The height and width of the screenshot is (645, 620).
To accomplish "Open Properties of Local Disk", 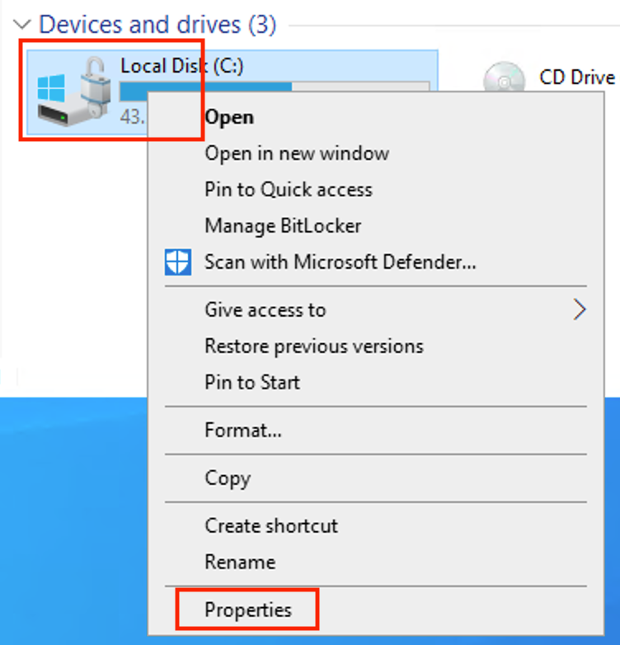I will 375,610.
